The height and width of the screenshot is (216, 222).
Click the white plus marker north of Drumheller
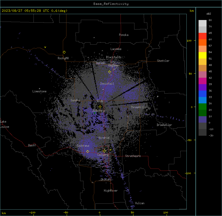click(158, 96)
